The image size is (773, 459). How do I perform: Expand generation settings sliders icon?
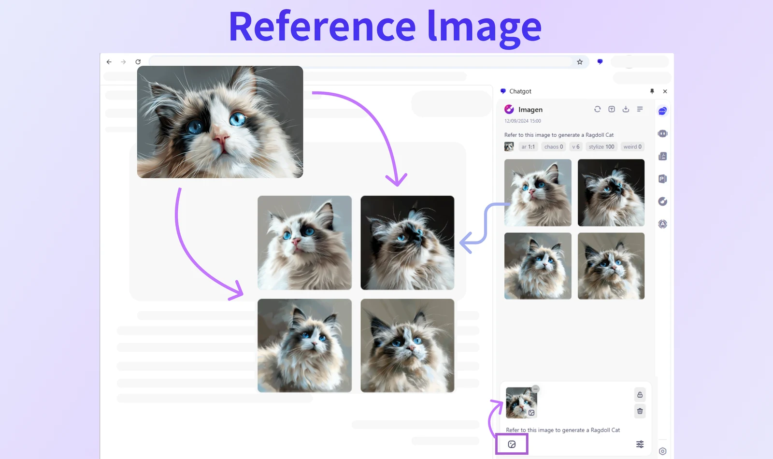(640, 444)
